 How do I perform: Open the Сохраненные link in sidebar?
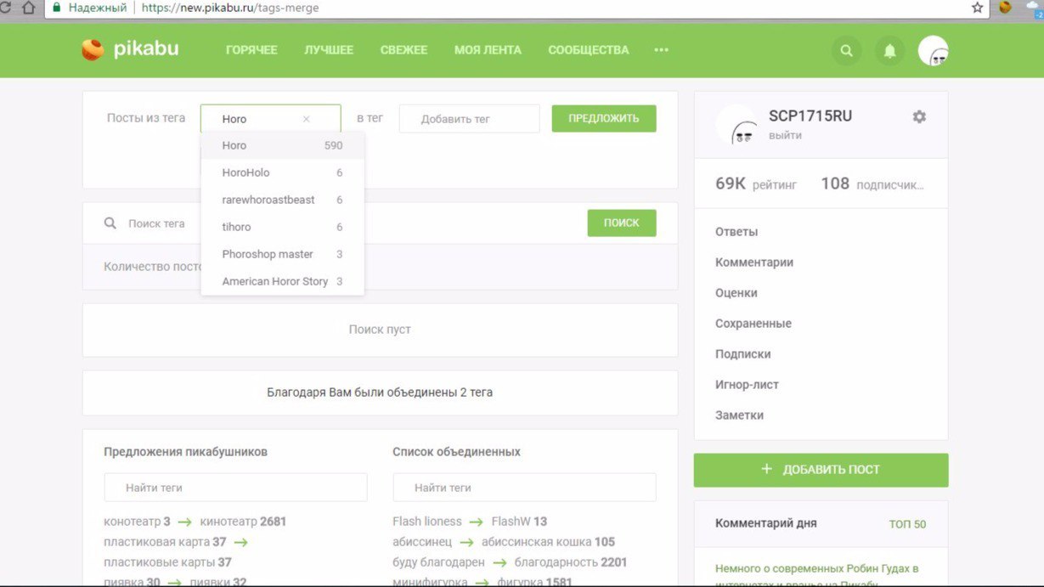753,324
